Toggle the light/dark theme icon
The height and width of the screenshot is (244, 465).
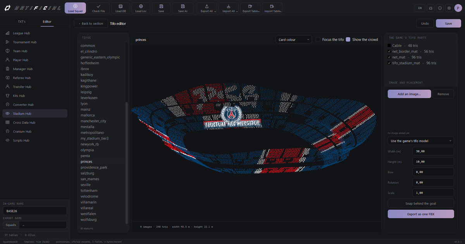[x=449, y=8]
